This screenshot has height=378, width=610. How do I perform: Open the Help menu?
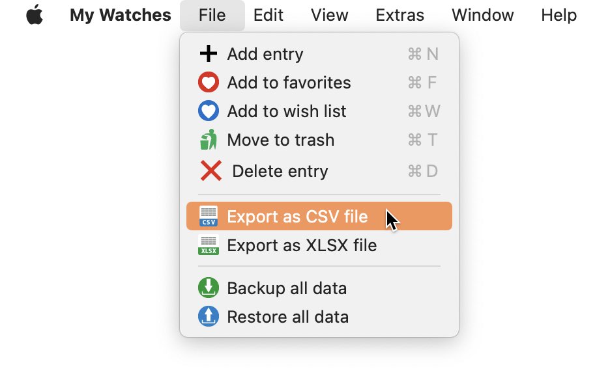point(559,15)
